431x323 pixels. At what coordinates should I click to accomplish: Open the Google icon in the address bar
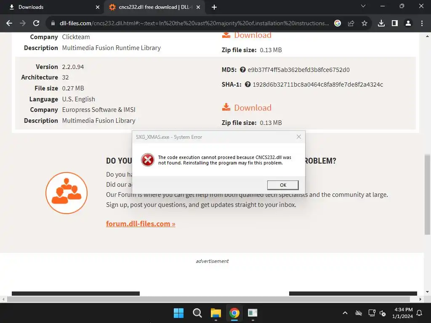pyautogui.click(x=338, y=24)
